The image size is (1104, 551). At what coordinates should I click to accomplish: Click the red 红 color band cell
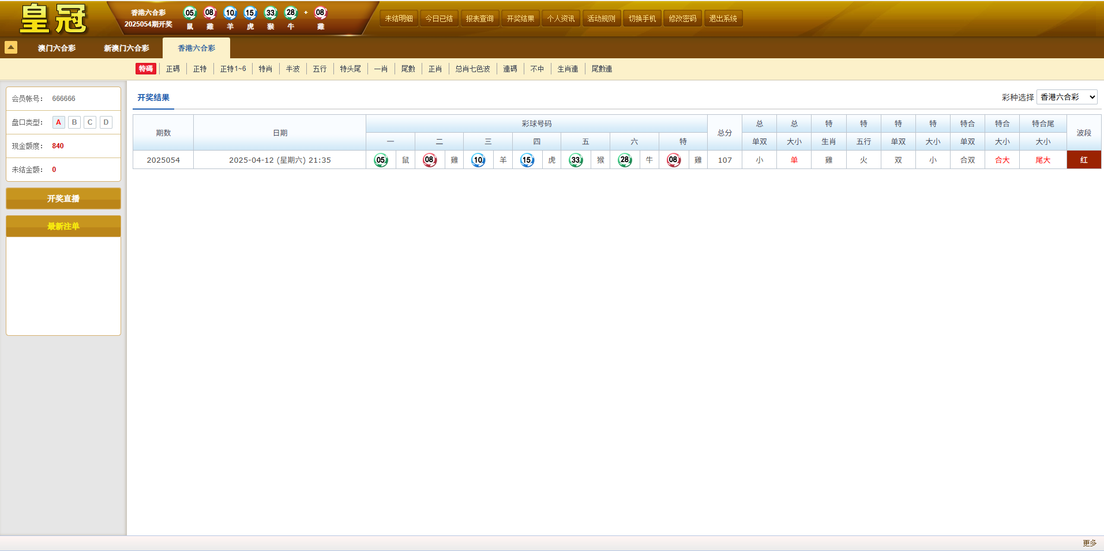point(1084,160)
